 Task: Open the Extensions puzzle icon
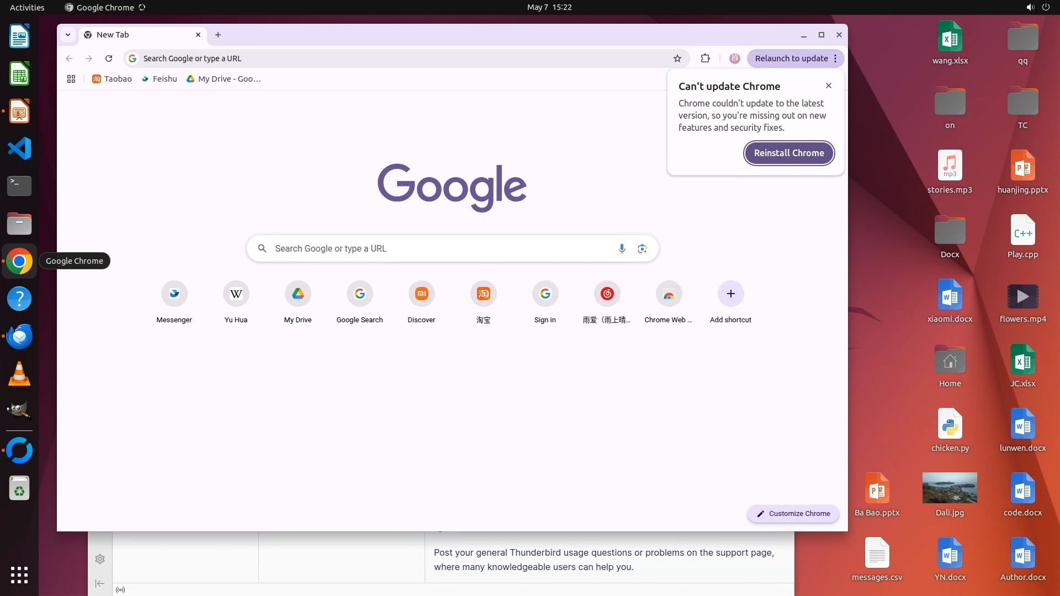[x=705, y=58]
